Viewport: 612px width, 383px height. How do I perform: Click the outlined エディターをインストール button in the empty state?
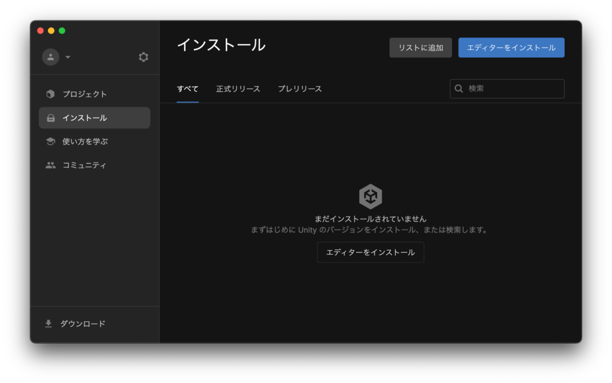coord(371,252)
